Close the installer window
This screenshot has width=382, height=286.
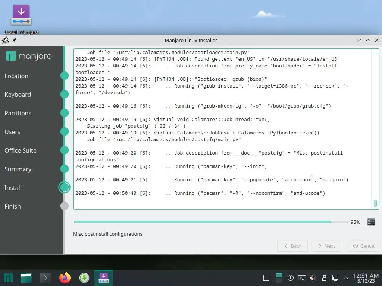pyautogui.click(x=377, y=40)
